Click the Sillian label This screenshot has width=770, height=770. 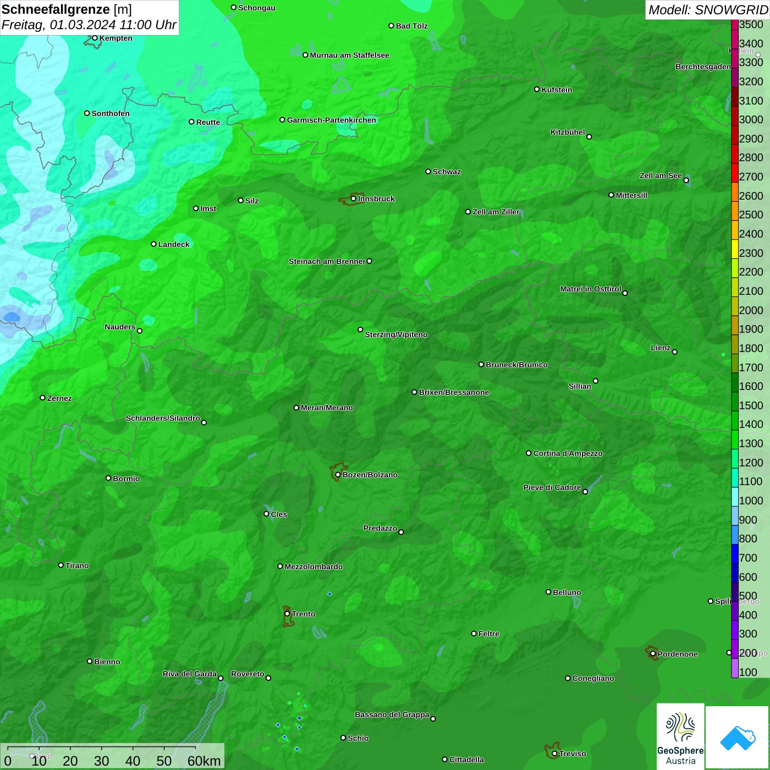[580, 386]
